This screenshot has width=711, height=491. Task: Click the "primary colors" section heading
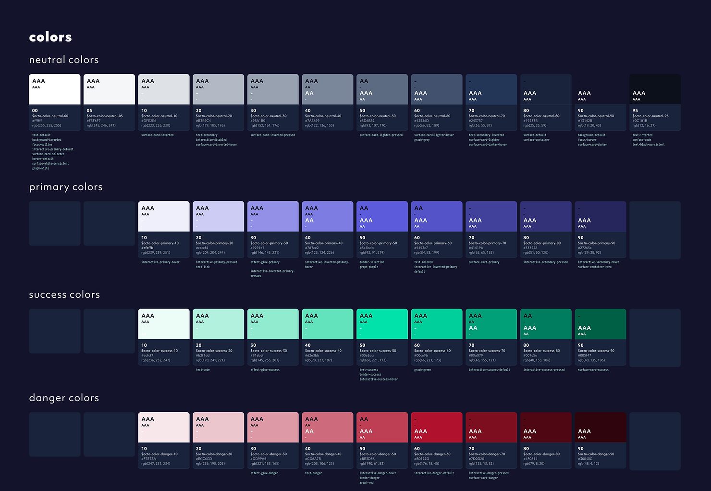click(66, 187)
